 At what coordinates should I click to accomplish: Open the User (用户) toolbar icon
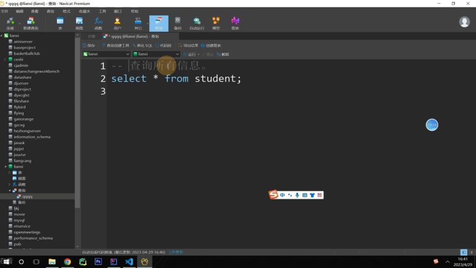tap(117, 24)
